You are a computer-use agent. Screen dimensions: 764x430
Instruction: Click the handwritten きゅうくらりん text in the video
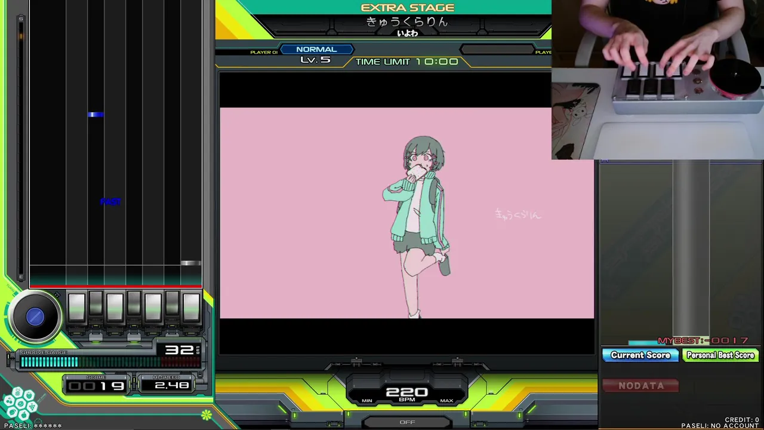[517, 214]
